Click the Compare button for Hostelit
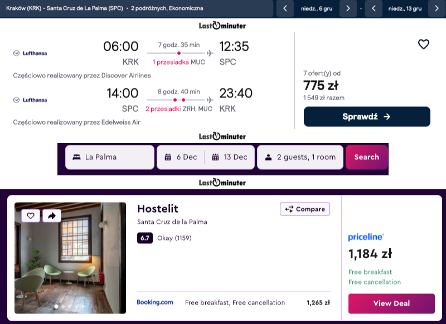The height and width of the screenshot is (324, 446). [x=305, y=209]
